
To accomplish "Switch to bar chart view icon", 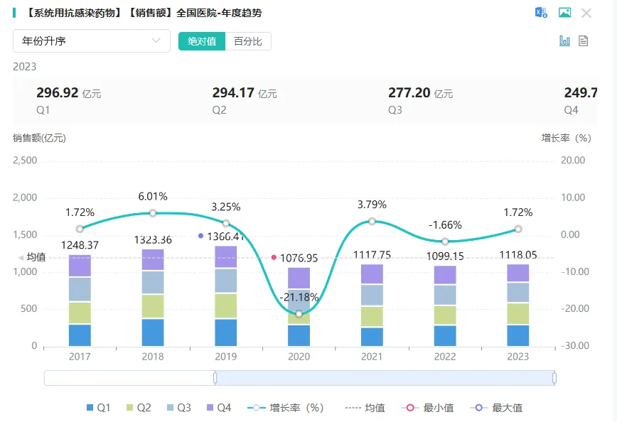I will (x=564, y=41).
